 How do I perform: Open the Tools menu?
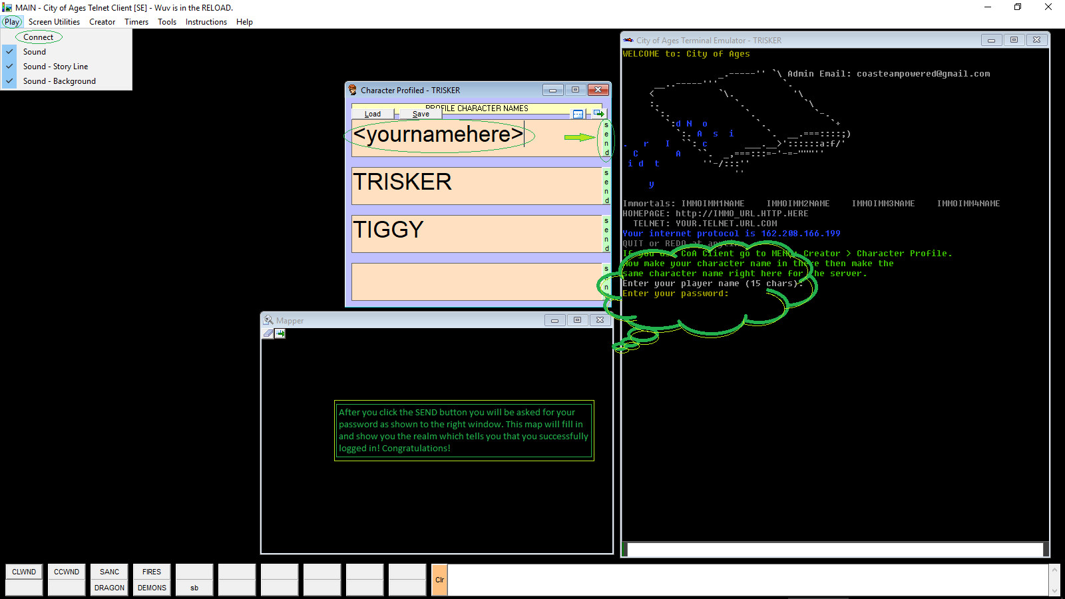point(166,21)
